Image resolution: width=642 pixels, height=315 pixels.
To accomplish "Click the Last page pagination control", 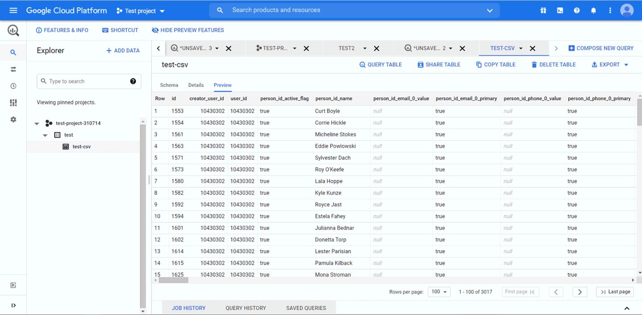I will click(x=614, y=291).
